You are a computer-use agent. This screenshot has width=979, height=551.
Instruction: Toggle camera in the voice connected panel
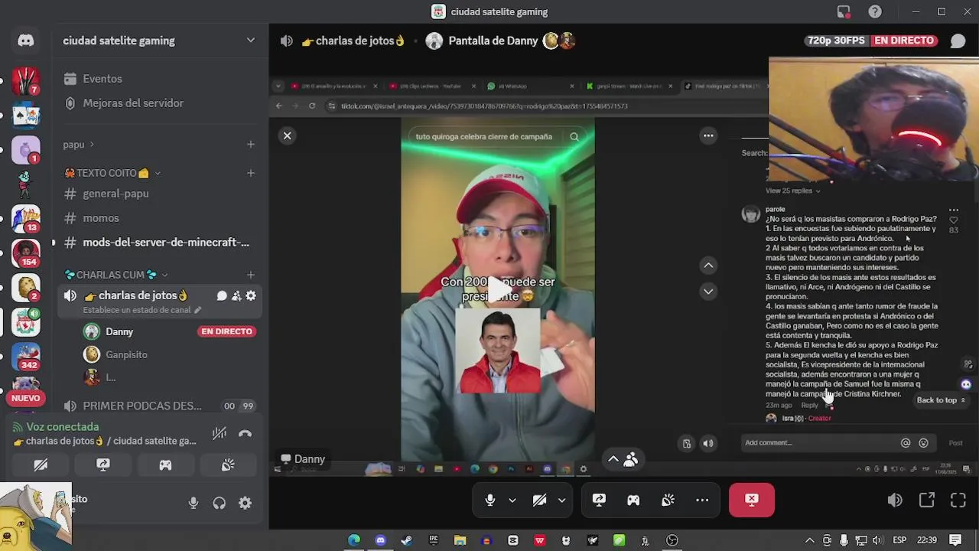[x=41, y=465]
